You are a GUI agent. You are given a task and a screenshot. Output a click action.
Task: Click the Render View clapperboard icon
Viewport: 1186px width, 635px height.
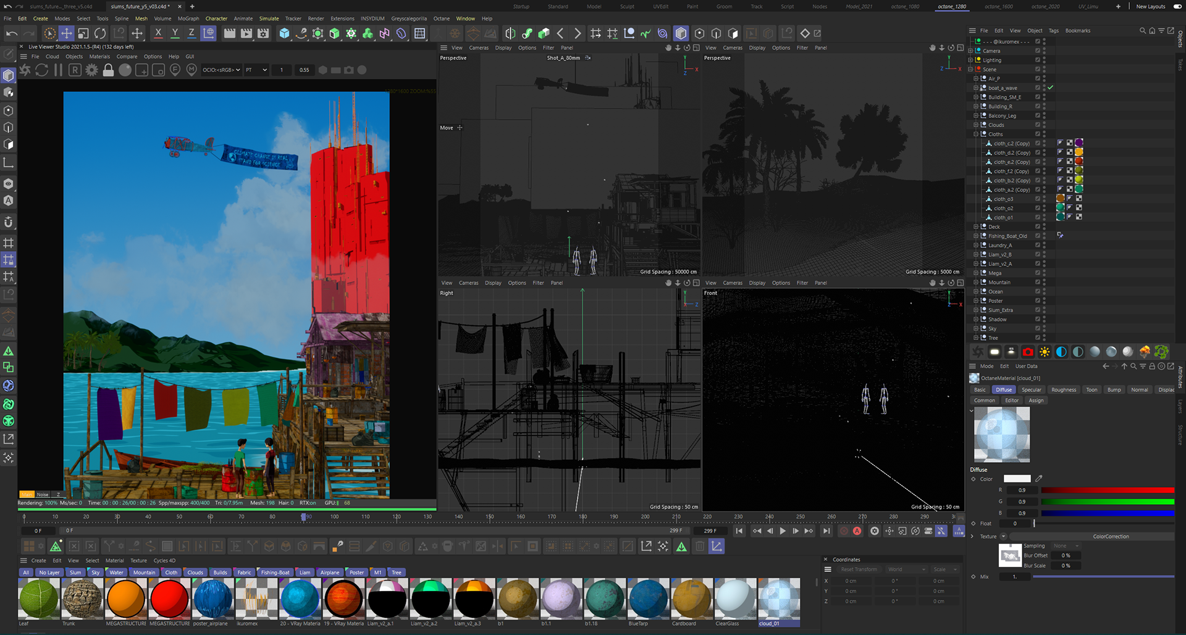click(229, 33)
